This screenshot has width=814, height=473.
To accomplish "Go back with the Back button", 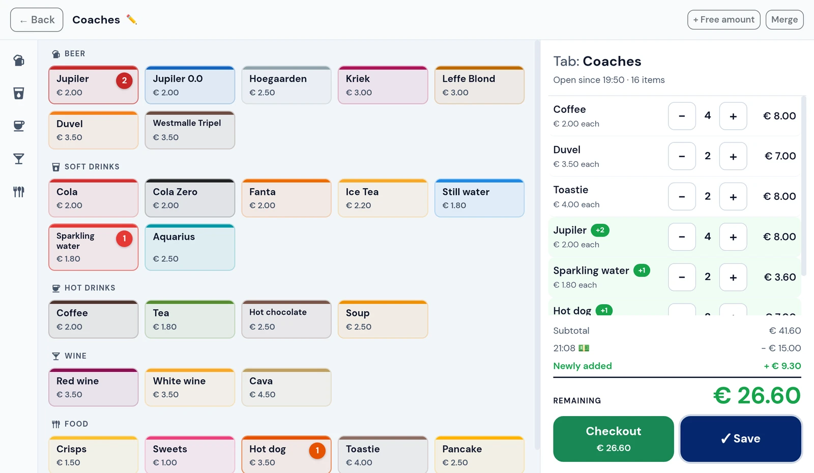I will coord(37,20).
